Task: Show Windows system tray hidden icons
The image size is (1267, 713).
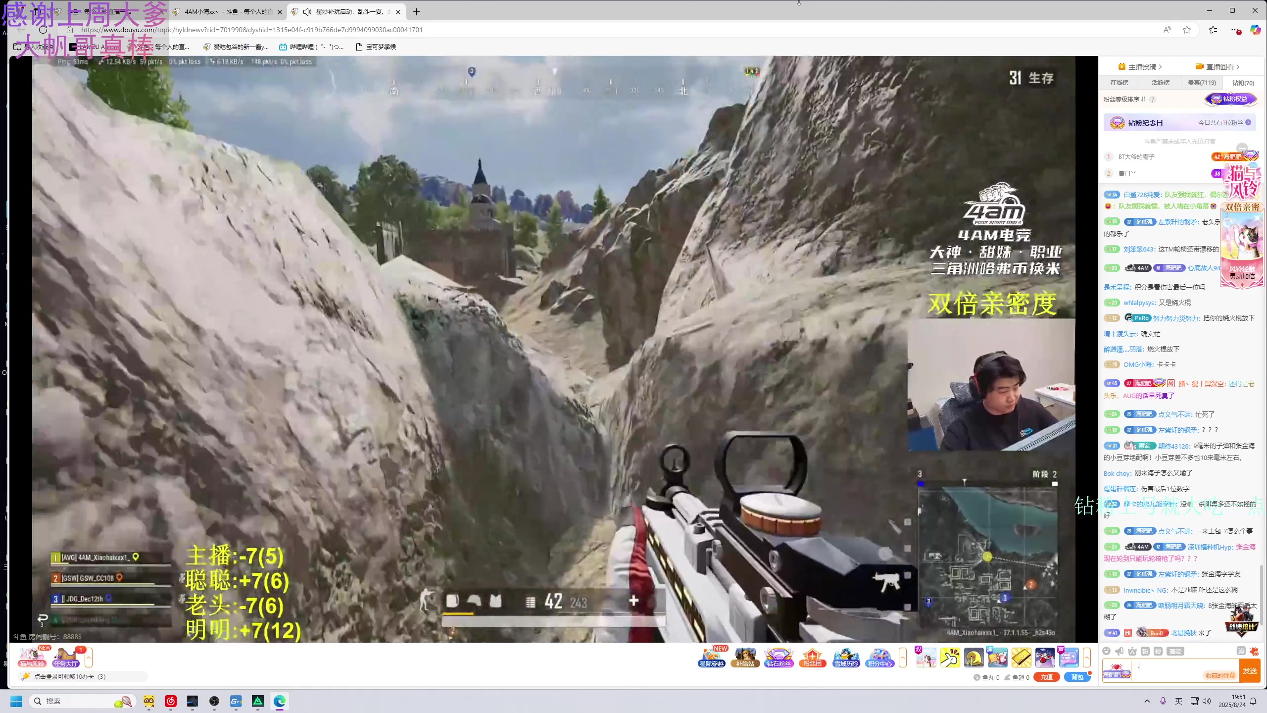Action: [x=1147, y=701]
